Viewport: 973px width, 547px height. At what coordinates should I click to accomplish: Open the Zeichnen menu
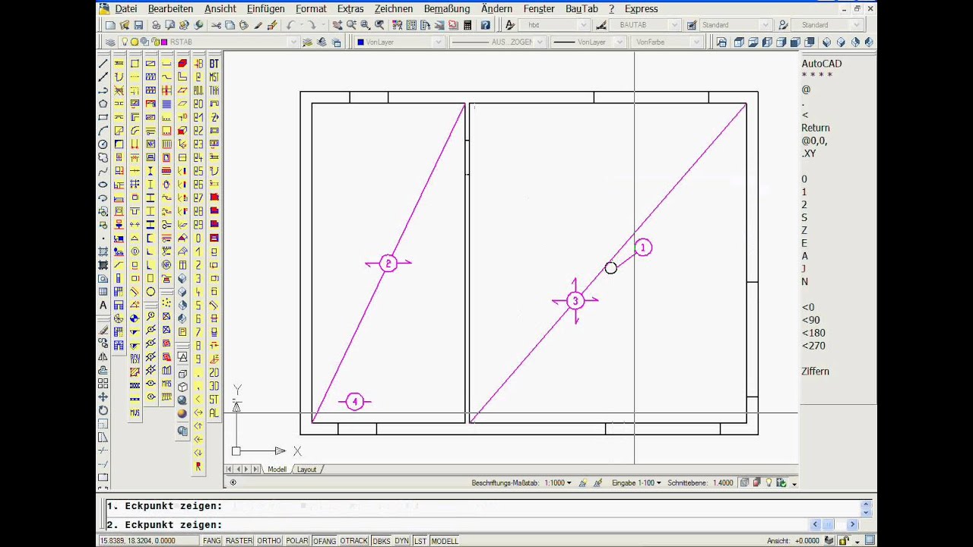[x=393, y=8]
